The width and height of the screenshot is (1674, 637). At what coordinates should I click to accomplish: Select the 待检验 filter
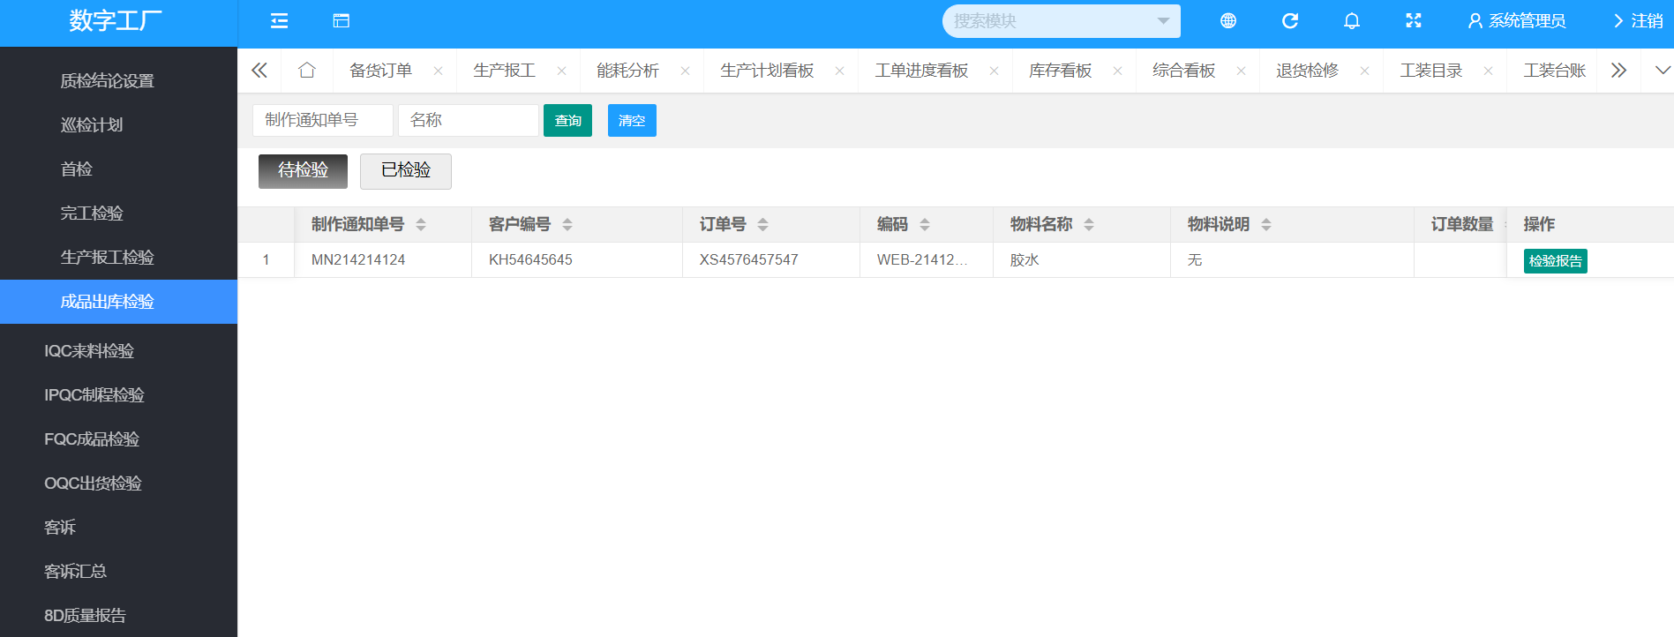(x=303, y=171)
